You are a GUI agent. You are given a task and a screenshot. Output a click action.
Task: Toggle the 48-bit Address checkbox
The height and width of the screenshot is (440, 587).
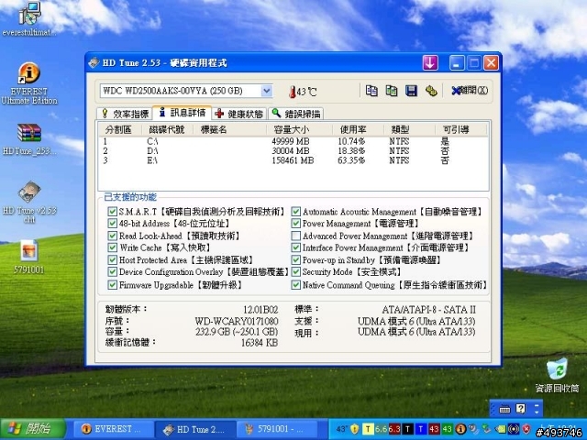pos(112,224)
